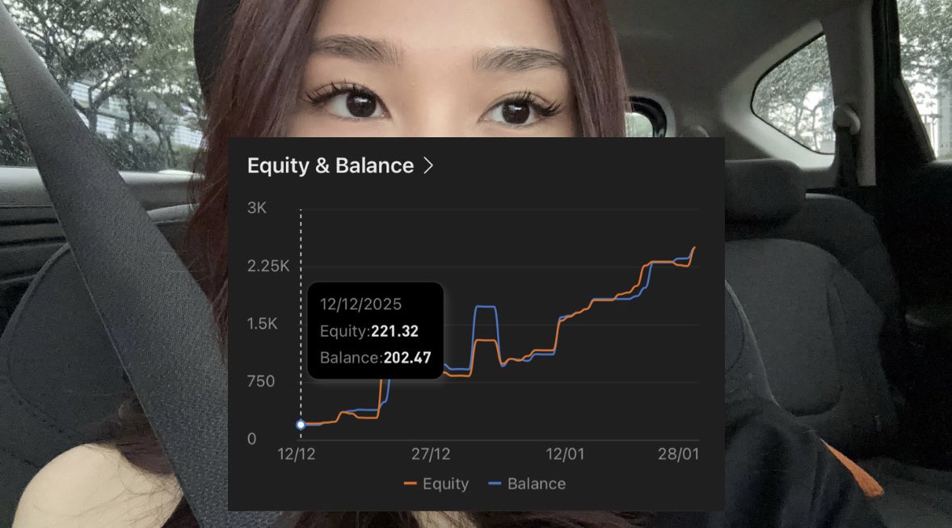Screen dimensions: 952x528
Task: Click the 1.5K y-axis label
Action: click(263, 324)
